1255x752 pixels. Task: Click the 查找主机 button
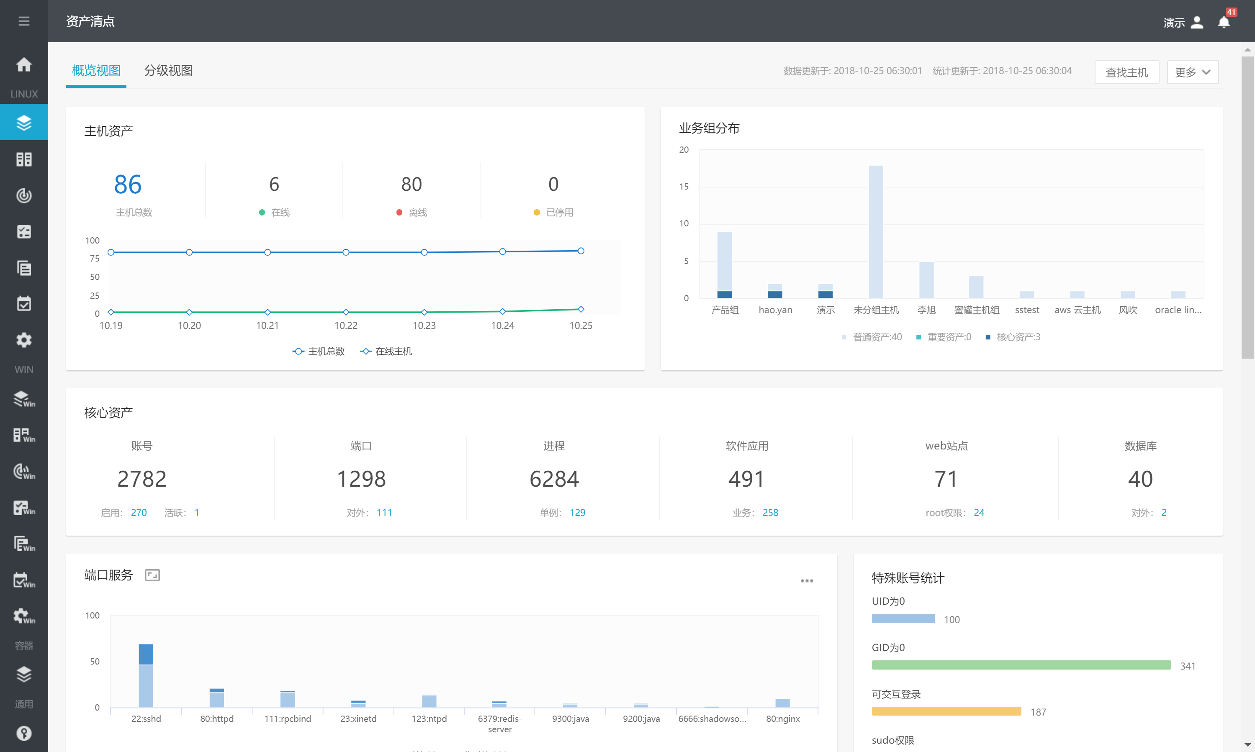pos(1127,72)
